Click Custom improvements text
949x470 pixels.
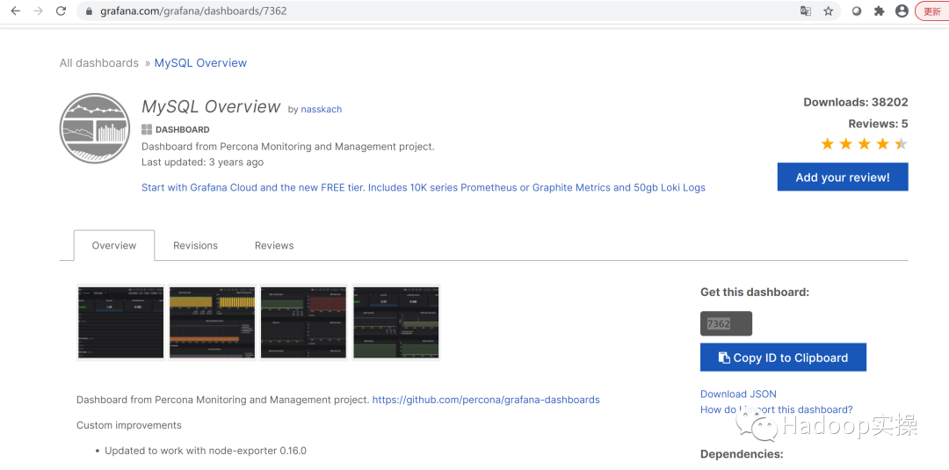[x=129, y=425]
